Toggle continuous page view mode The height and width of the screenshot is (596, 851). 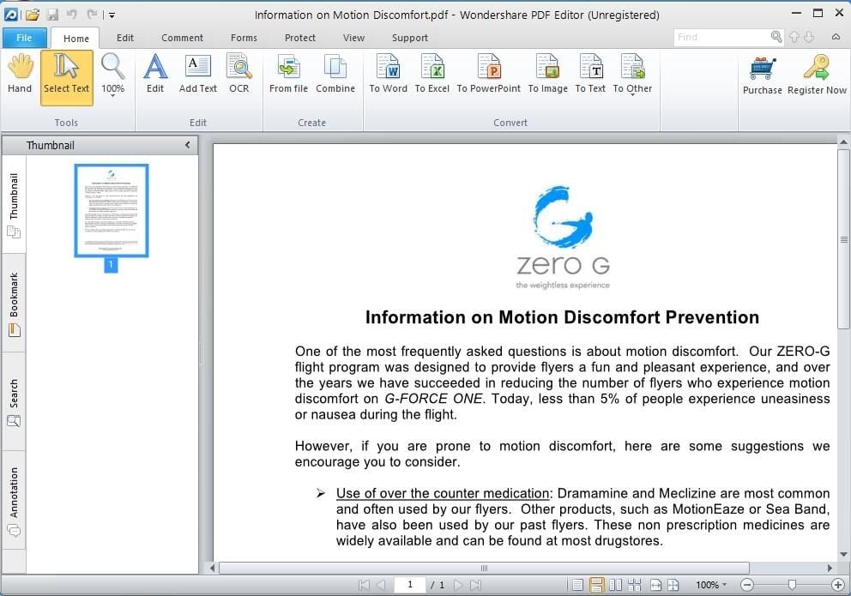click(596, 585)
